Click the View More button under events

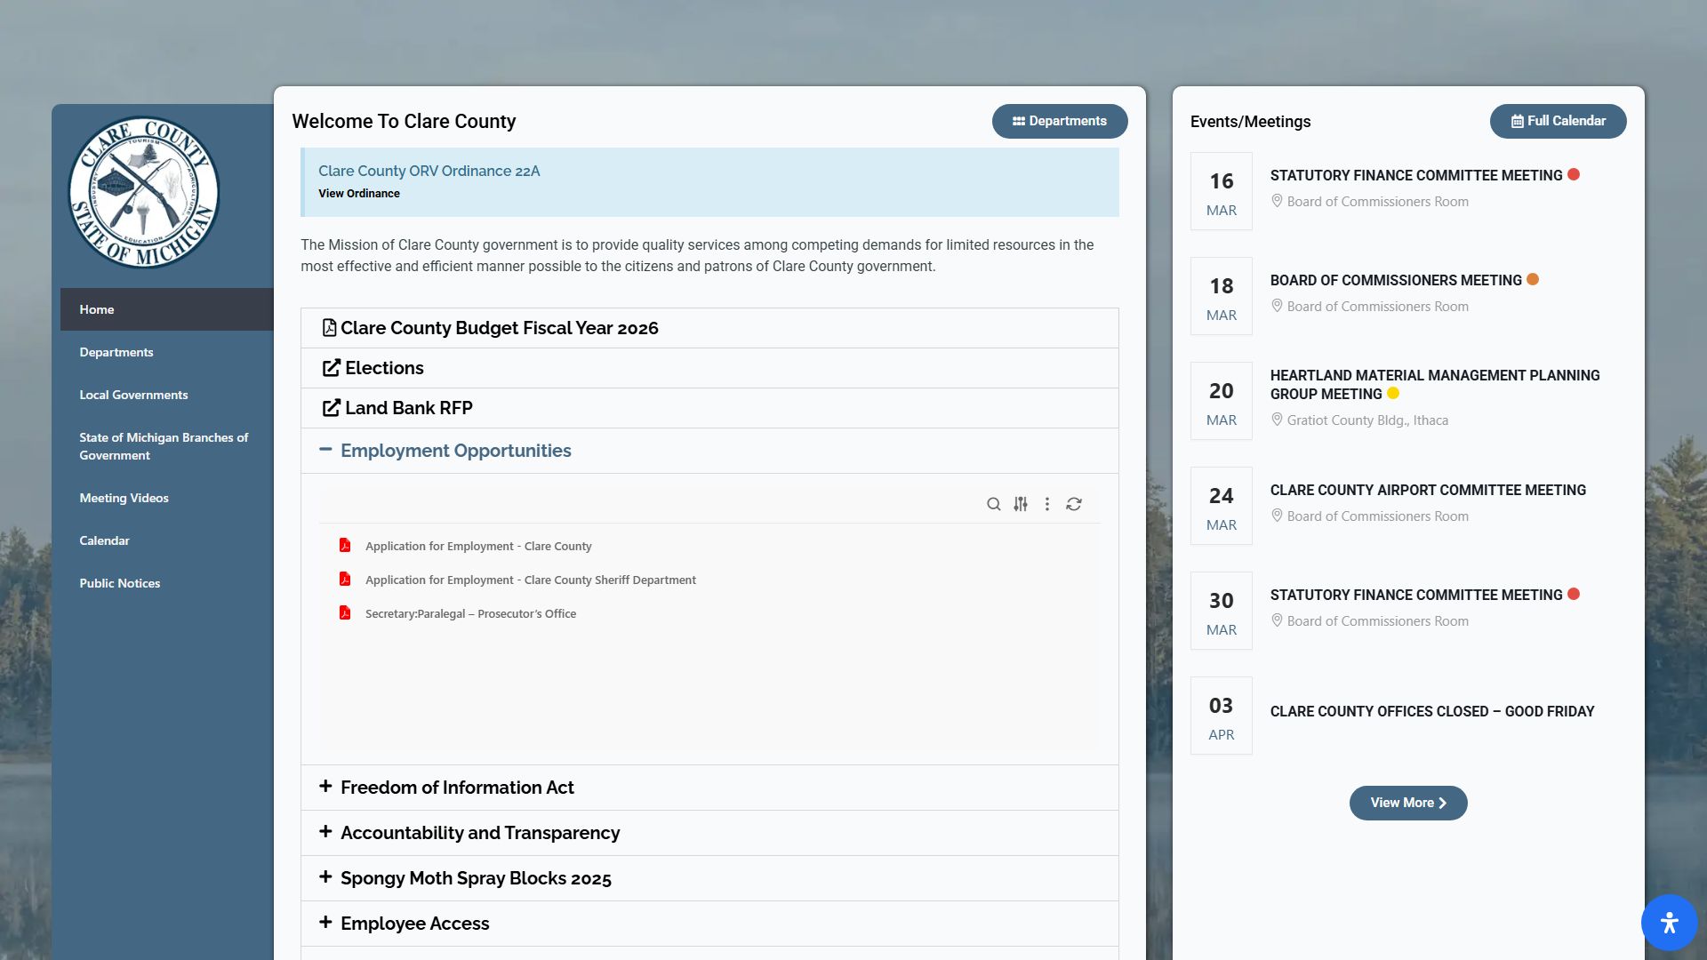pos(1407,803)
